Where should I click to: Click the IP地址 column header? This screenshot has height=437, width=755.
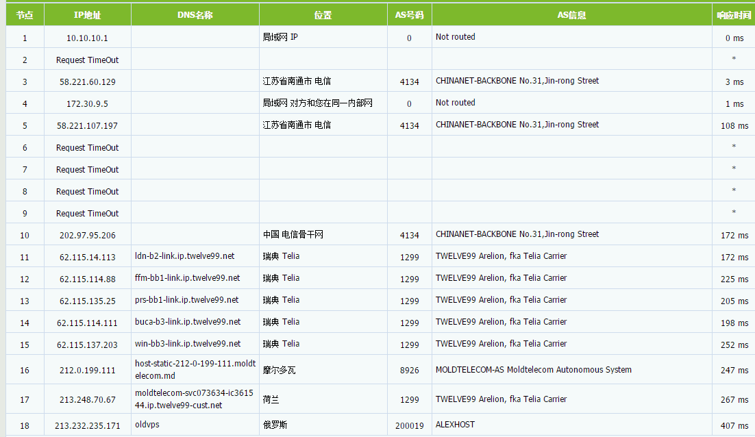point(87,15)
